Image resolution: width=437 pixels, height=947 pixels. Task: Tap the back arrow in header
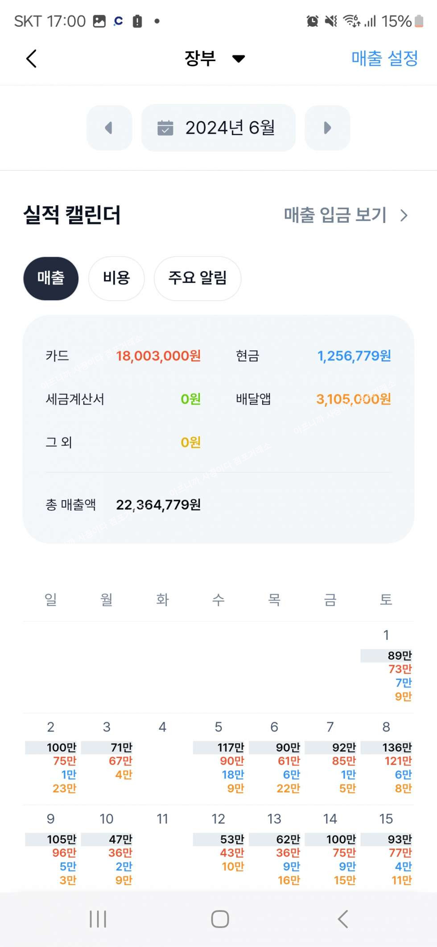pyautogui.click(x=31, y=58)
